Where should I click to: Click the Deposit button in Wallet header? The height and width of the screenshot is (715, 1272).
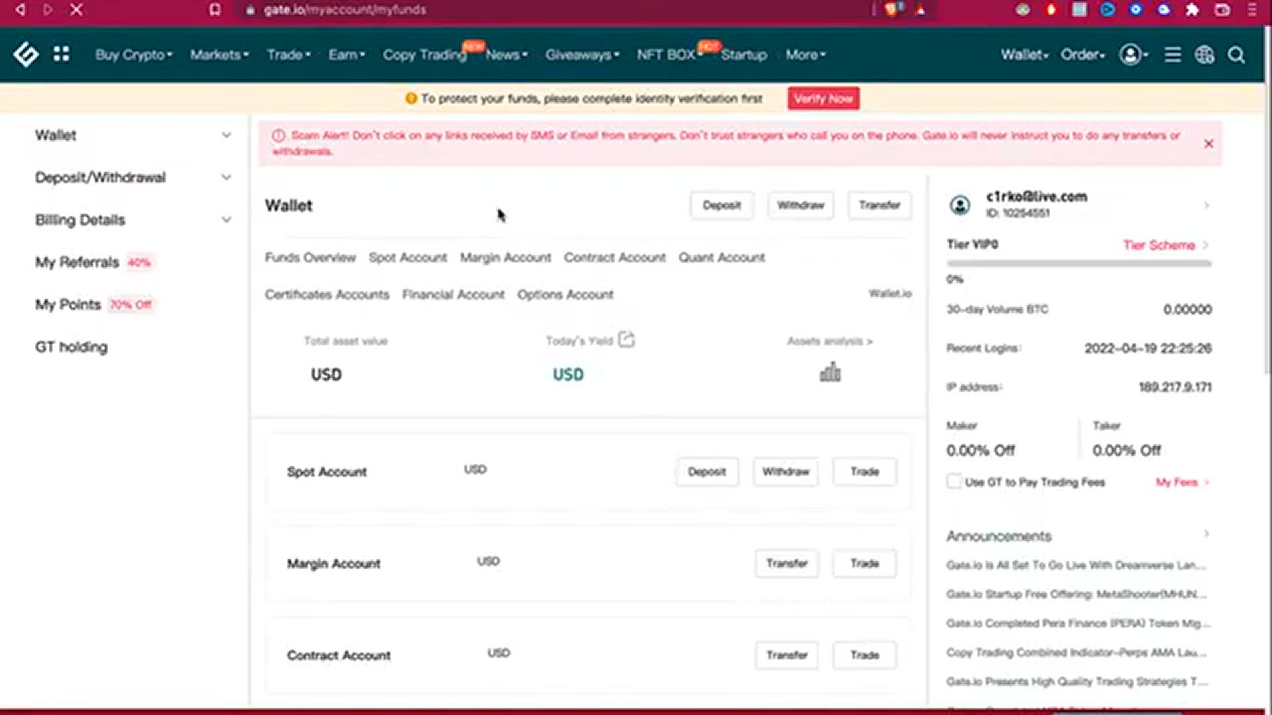[721, 205]
